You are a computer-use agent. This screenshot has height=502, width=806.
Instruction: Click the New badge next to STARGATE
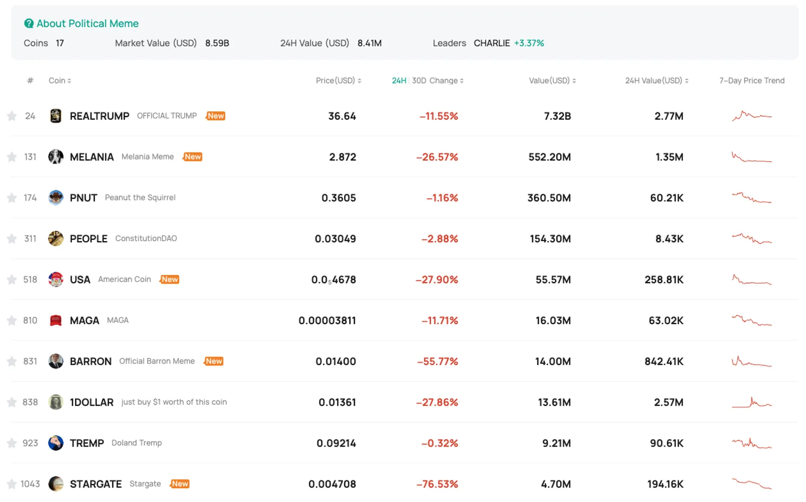(x=179, y=484)
